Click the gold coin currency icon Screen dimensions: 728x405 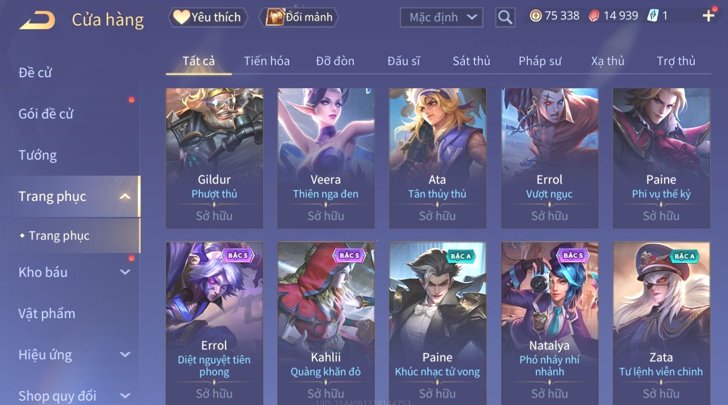535,16
